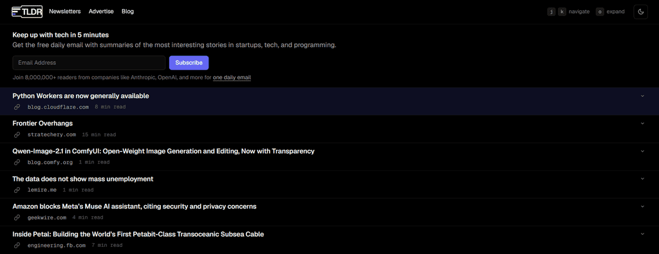Image resolution: width=659 pixels, height=254 pixels.
Task: Click link icon beside blog.comfy.org
Action: tap(17, 162)
